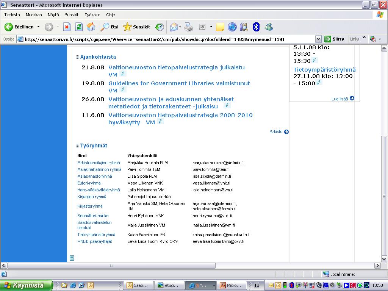The image size is (388, 291).
Task: Click edit pencil beside 27.11.08 event time
Action: point(319,82)
